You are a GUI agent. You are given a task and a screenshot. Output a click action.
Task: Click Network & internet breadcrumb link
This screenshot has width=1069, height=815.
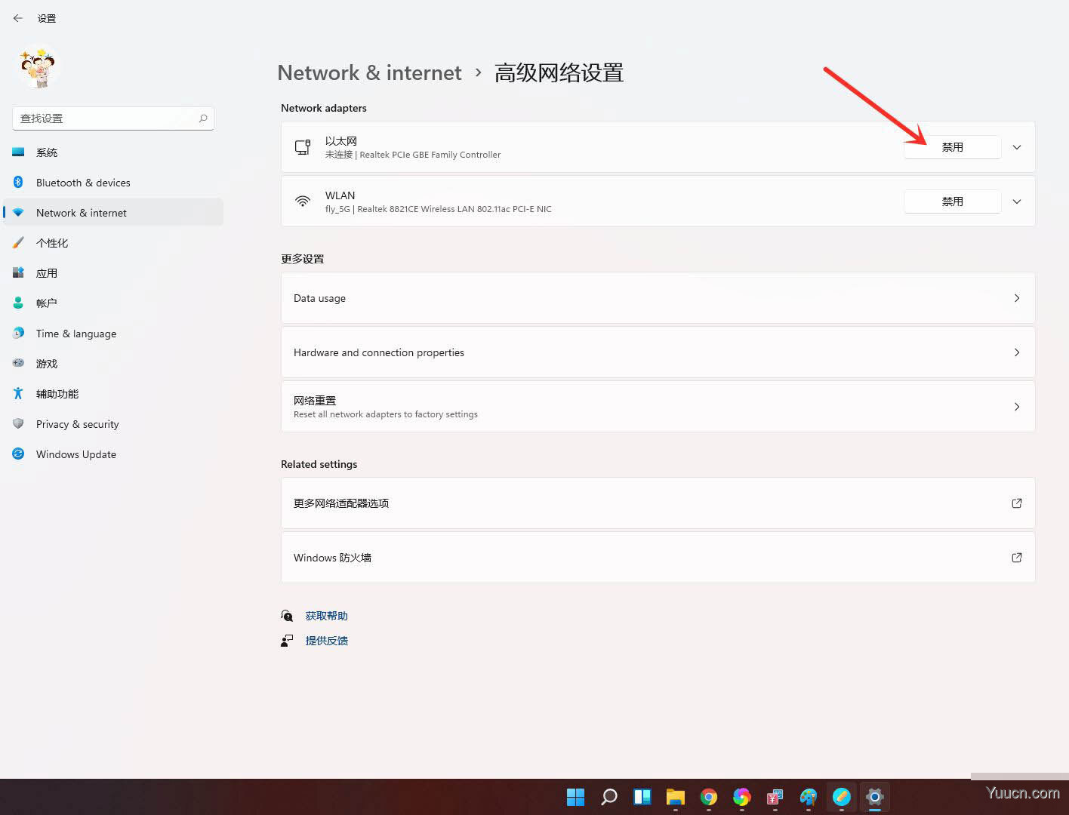(x=369, y=72)
